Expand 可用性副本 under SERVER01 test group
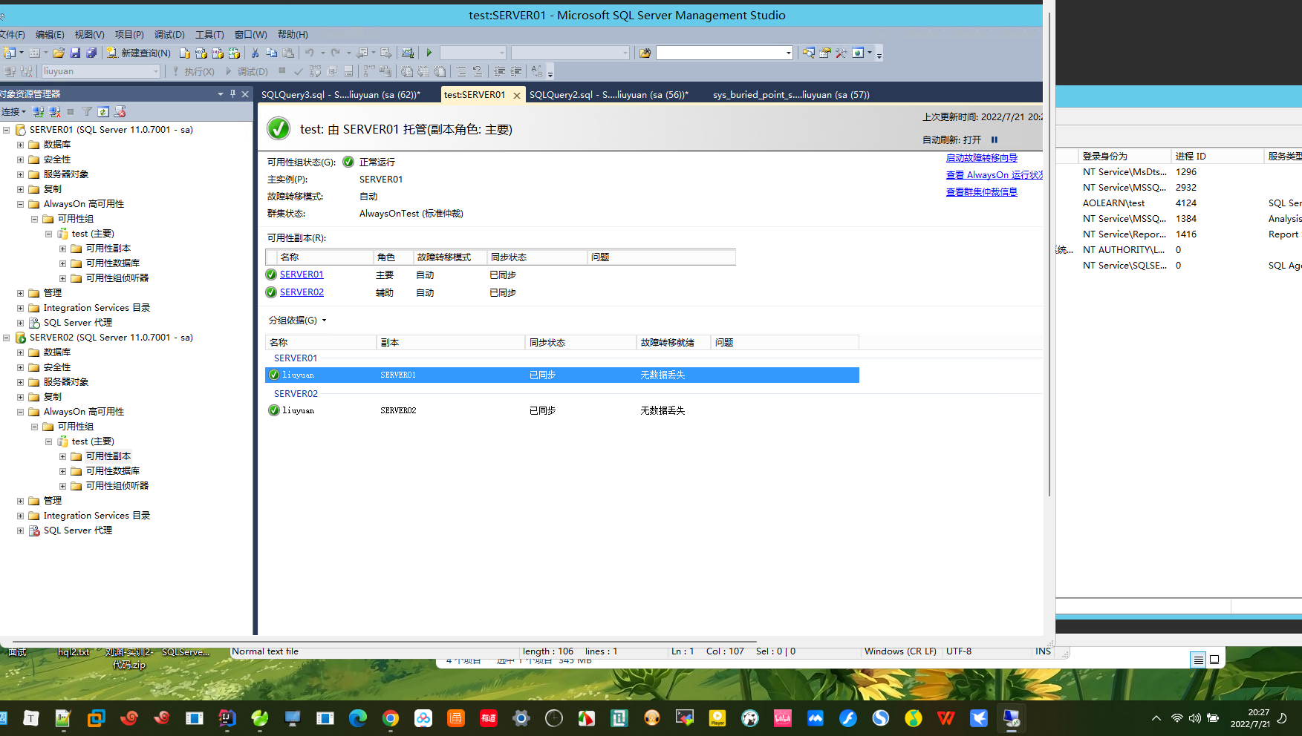Screen dimensions: 1302x736 (62, 249)
